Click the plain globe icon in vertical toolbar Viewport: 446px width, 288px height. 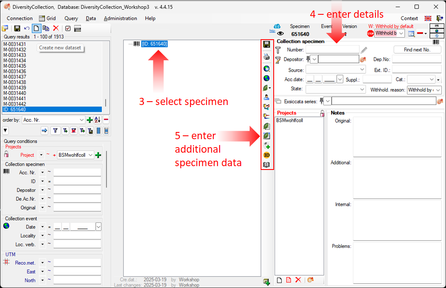(267, 78)
